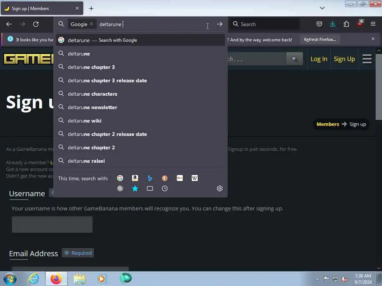The height and width of the screenshot is (286, 382).
Task: Choose 'deltarune chapter 3' suggestion
Action: [x=140, y=67]
